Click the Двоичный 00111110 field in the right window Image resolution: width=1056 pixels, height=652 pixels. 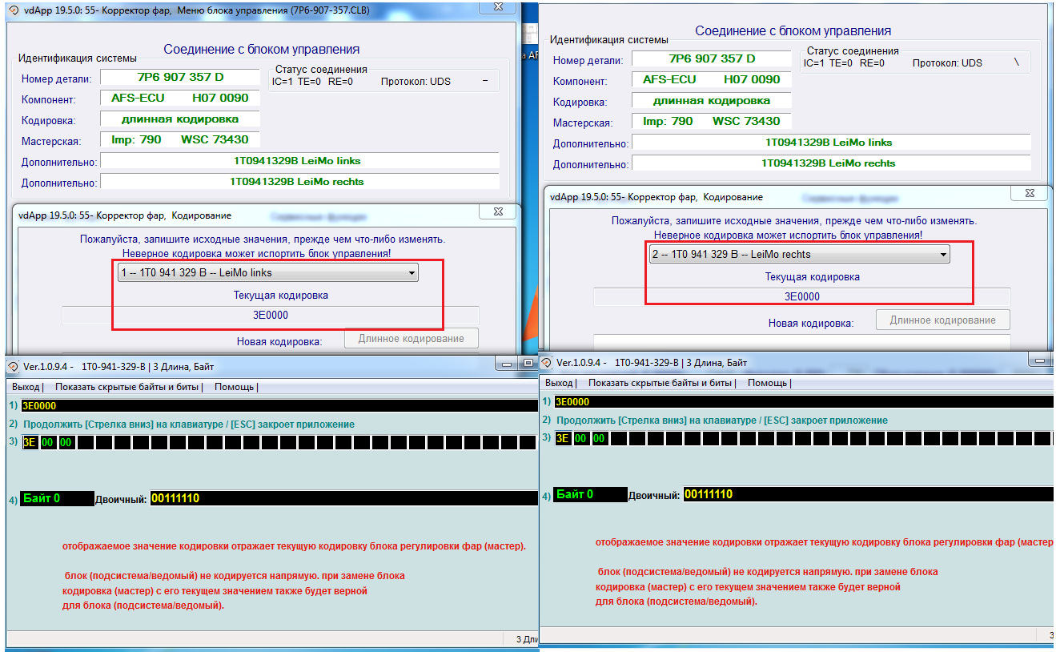coord(869,494)
